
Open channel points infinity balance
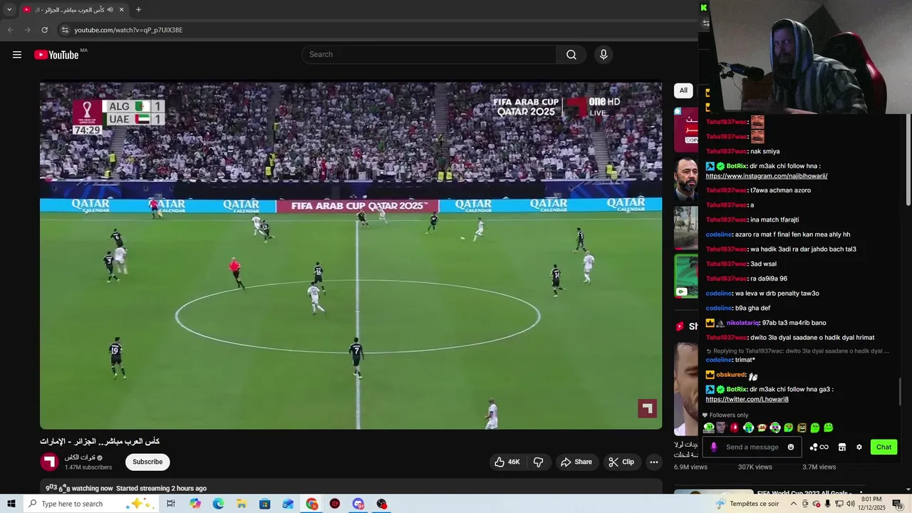point(819,447)
